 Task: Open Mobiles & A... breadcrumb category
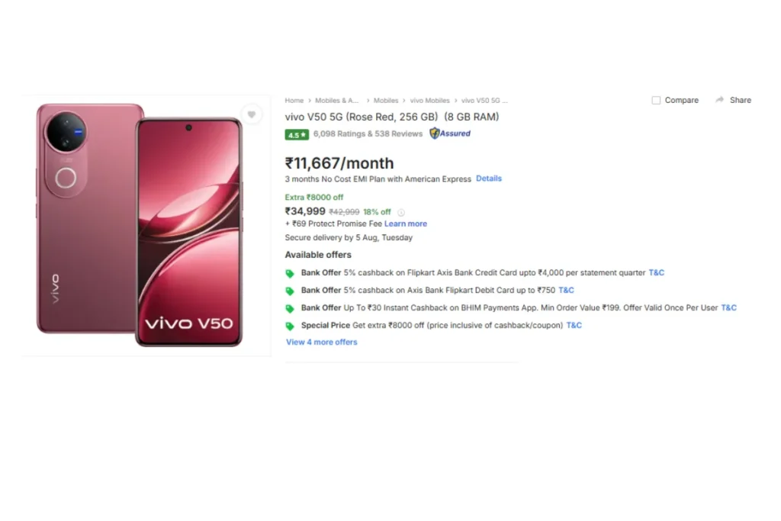[x=336, y=101]
